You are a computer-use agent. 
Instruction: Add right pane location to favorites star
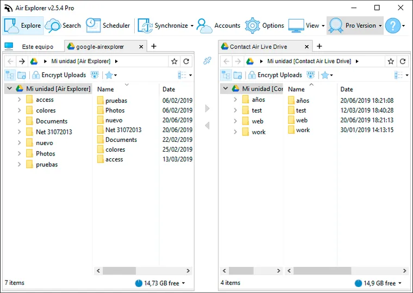[391, 61]
